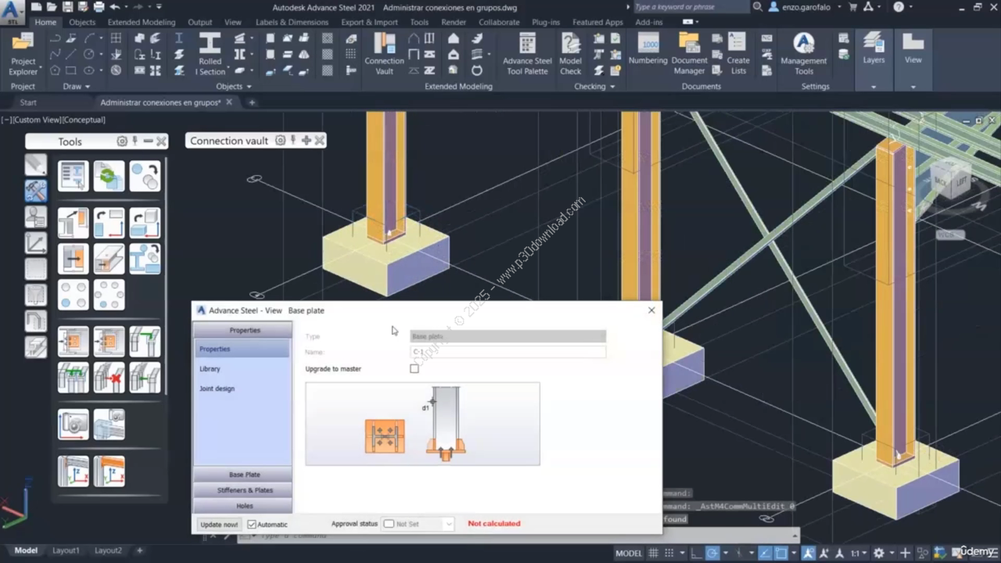1001x563 pixels.
Task: Select the Rolled I Section tool
Action: pyautogui.click(x=210, y=53)
